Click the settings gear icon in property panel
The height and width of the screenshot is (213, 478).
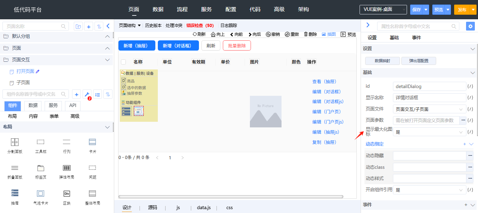[x=470, y=26]
